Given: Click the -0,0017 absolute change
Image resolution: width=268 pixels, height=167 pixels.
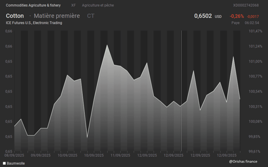Looking at the screenshot, I should pos(253,16).
